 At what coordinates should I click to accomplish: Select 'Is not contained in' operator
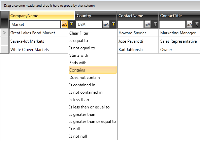coord(93,92)
